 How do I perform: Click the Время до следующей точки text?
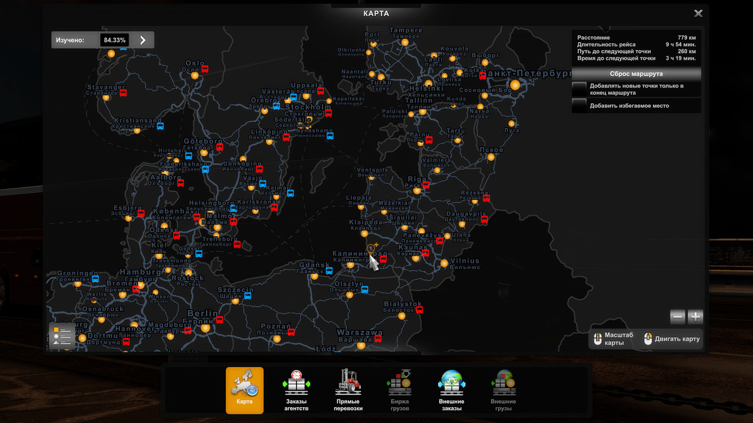point(616,59)
